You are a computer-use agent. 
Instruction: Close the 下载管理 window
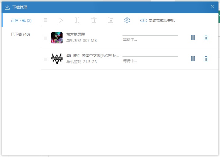tap(212, 6)
